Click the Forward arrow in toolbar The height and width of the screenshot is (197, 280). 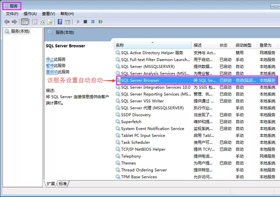14,21
